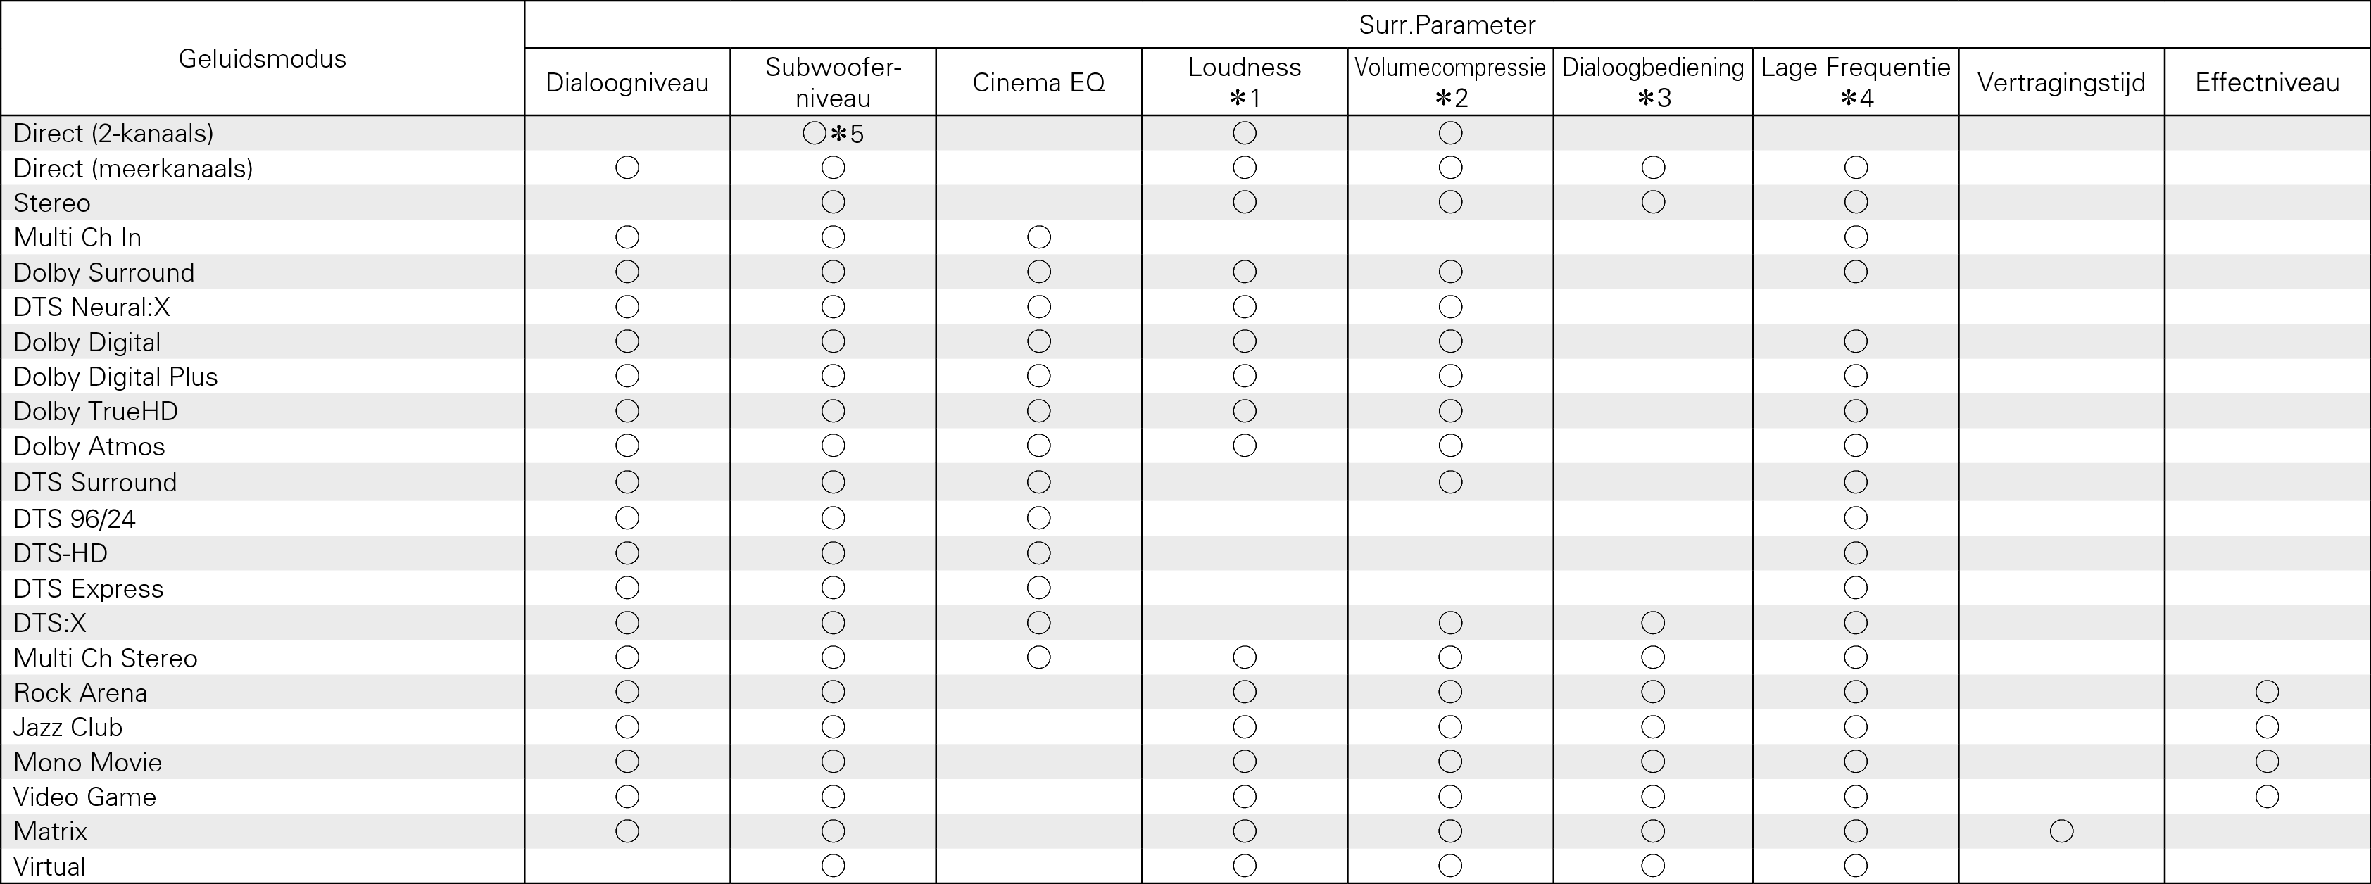Click the Multi Ch In Cinema EQ circle
The width and height of the screenshot is (2371, 884).
coord(1038,237)
